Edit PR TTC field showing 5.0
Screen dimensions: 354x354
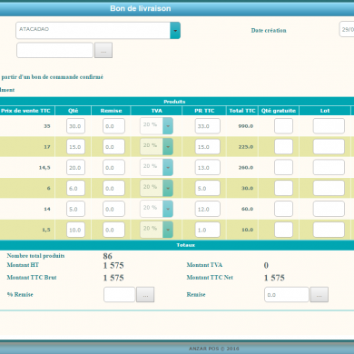click(x=208, y=188)
